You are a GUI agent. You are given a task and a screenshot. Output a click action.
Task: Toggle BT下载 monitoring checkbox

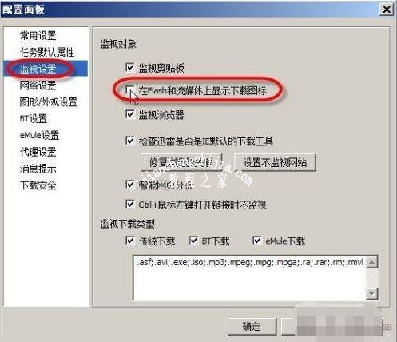pos(193,241)
